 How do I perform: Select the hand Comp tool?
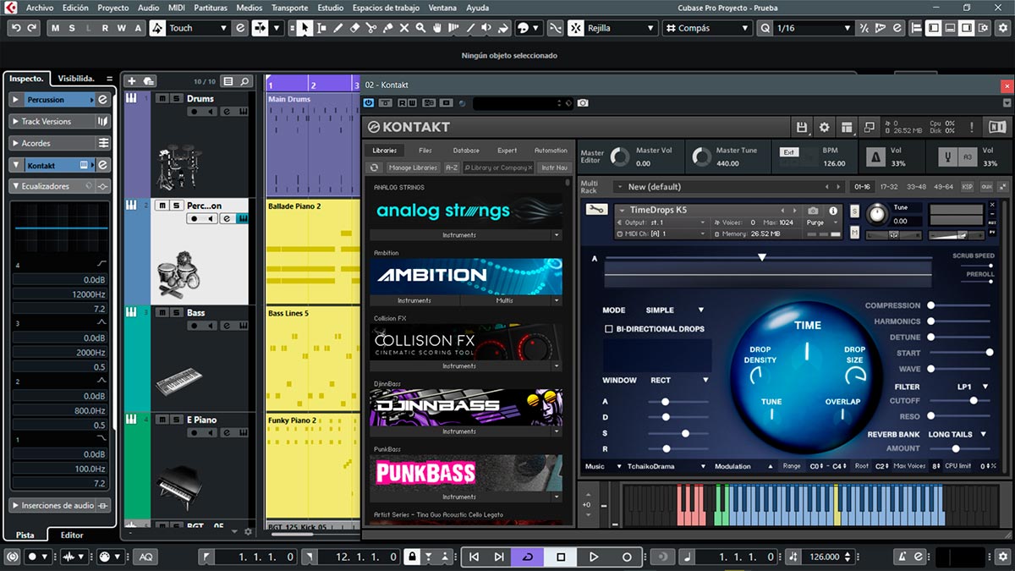point(437,28)
